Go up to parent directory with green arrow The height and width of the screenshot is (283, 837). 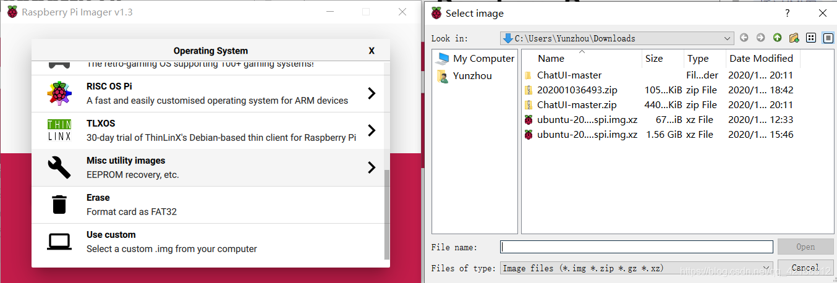click(777, 38)
